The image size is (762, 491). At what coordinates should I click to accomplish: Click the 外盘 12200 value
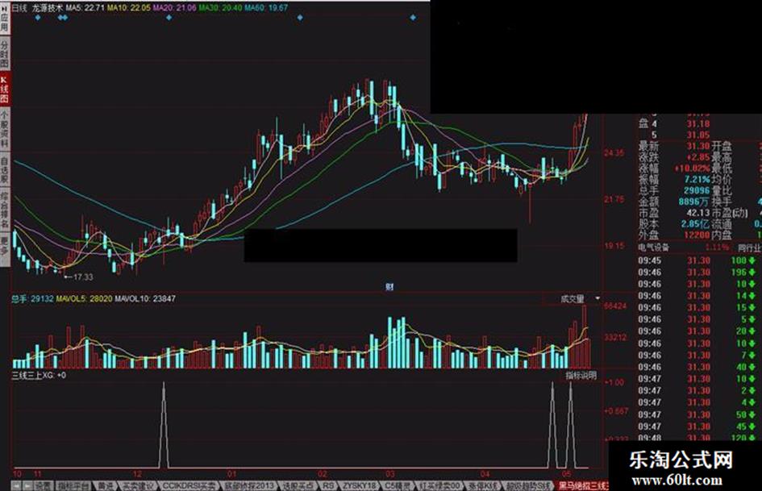pos(697,235)
